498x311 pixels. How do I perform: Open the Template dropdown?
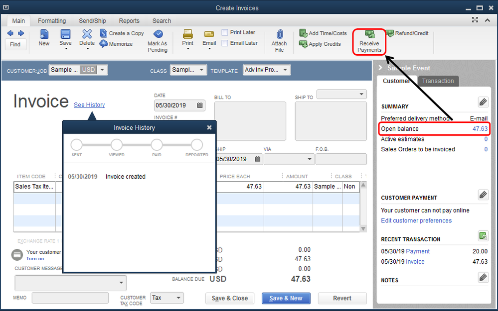[x=285, y=70]
